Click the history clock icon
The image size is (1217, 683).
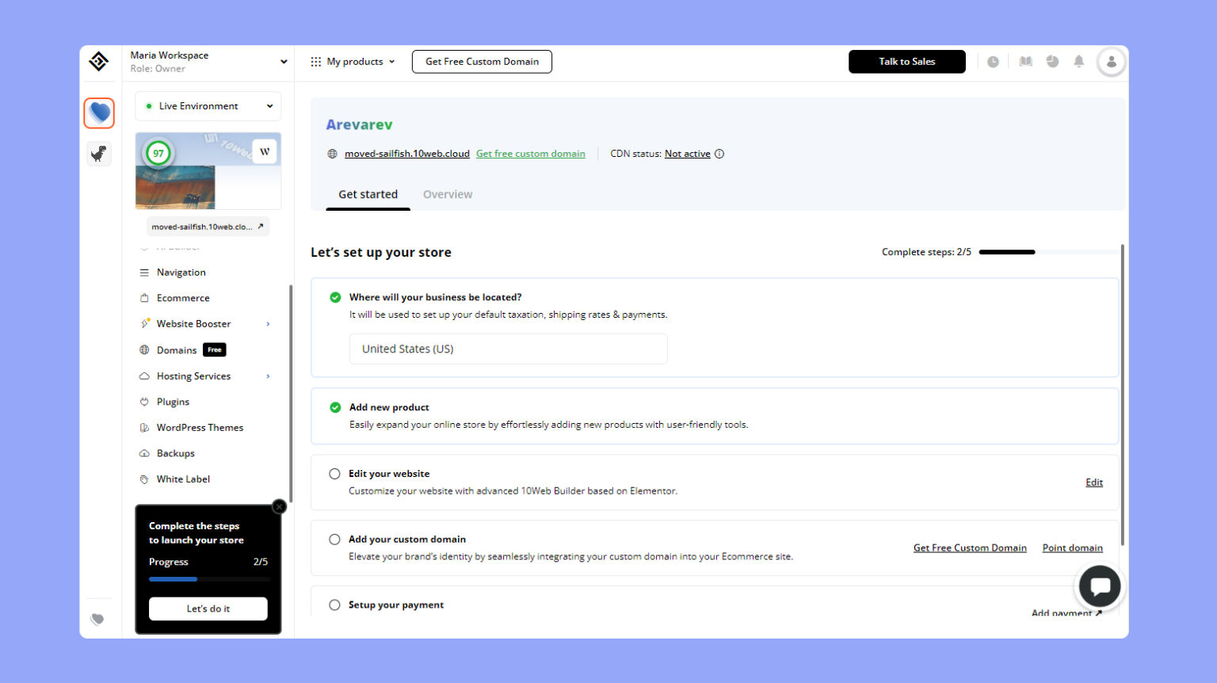click(x=994, y=61)
